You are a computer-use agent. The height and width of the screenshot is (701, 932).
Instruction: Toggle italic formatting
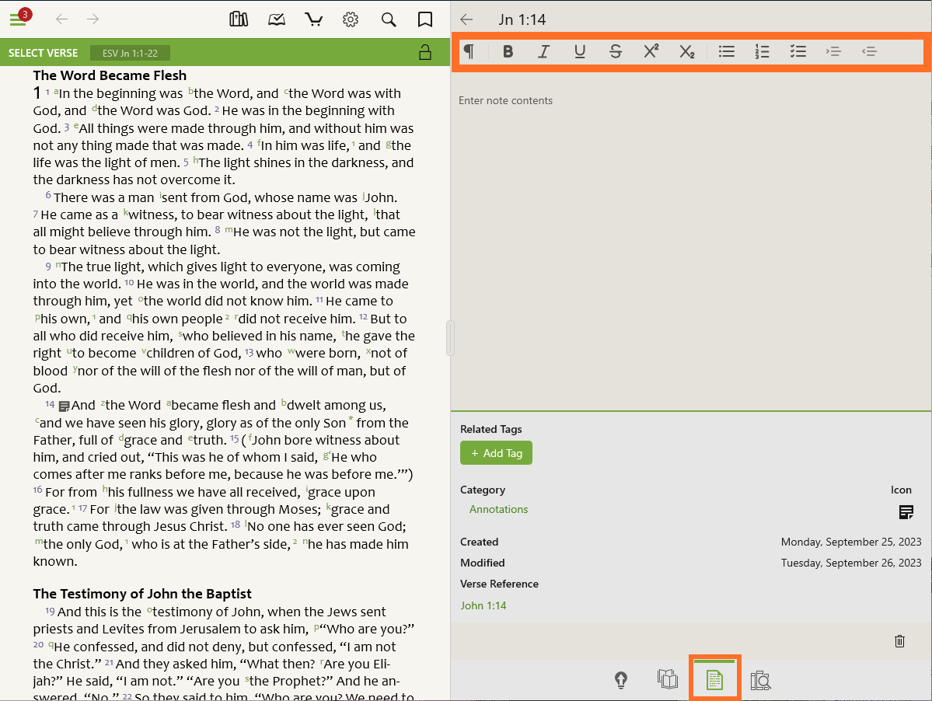point(544,51)
